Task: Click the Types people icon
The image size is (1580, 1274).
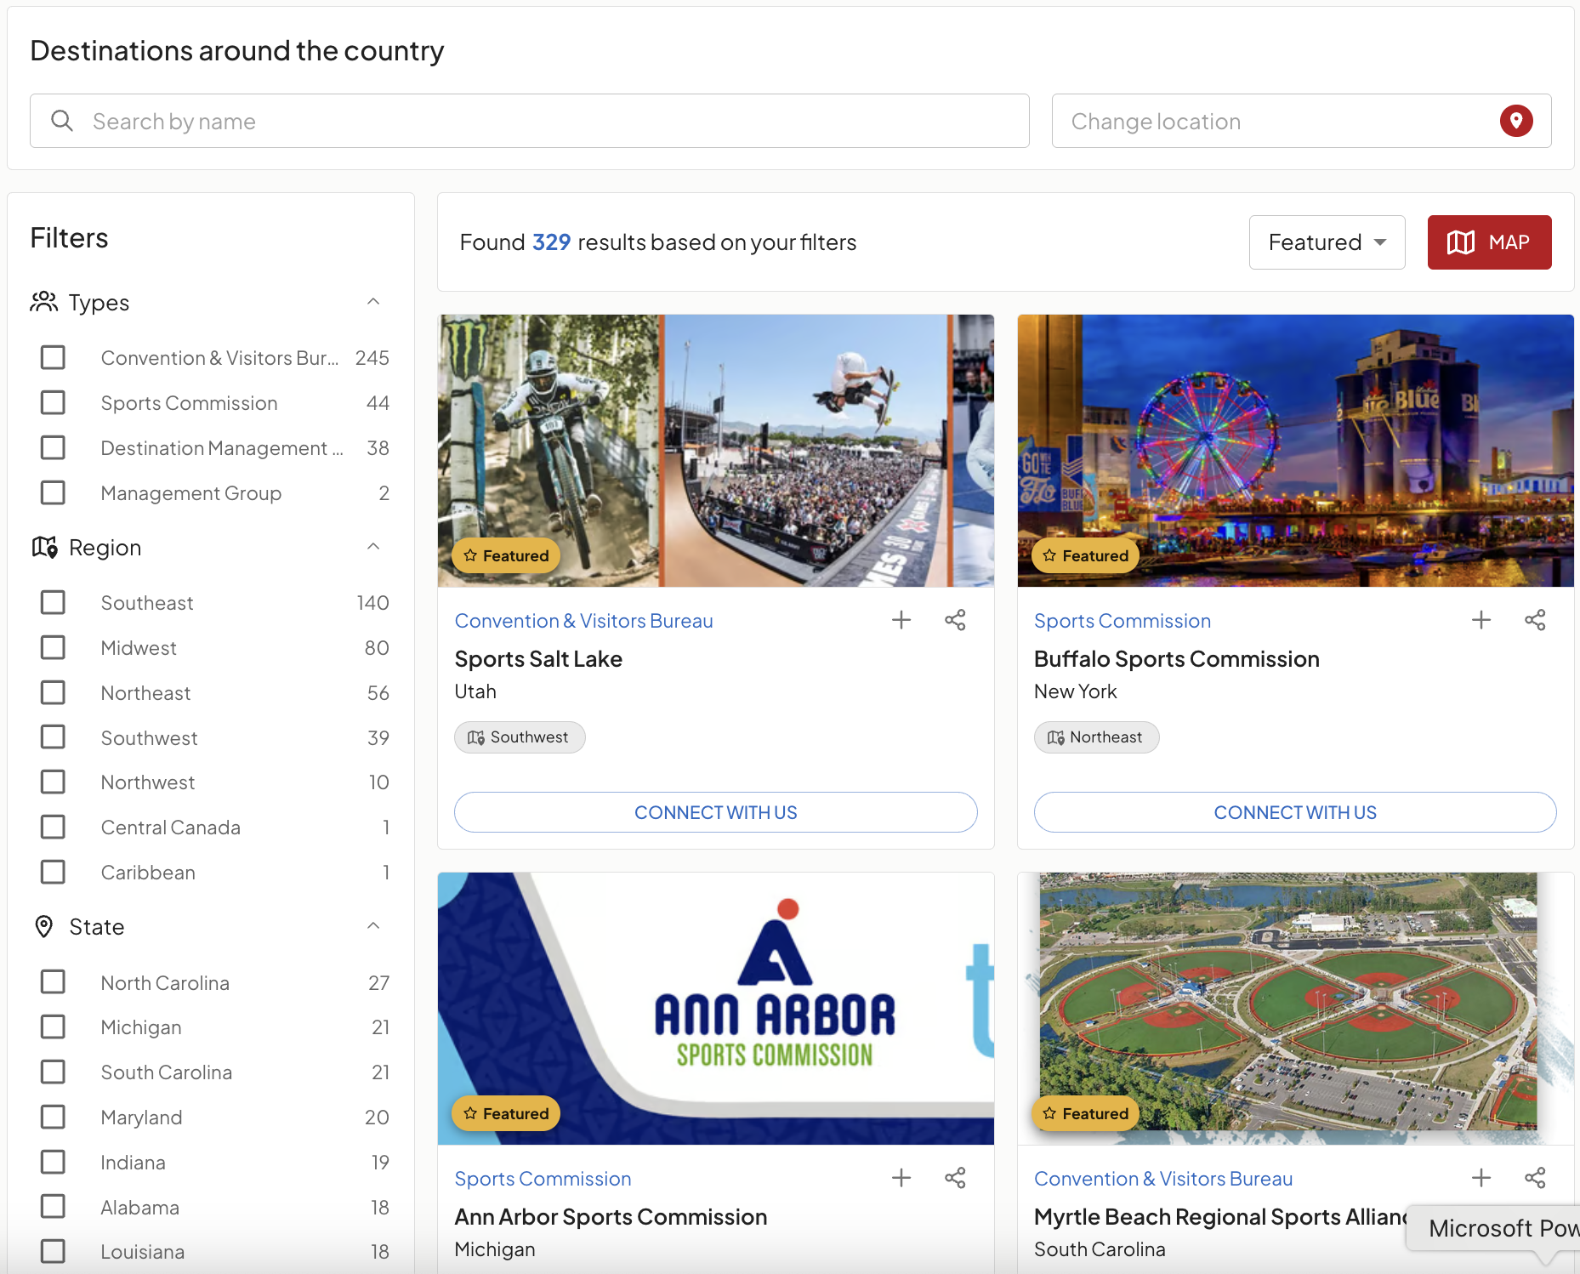Action: click(x=44, y=302)
